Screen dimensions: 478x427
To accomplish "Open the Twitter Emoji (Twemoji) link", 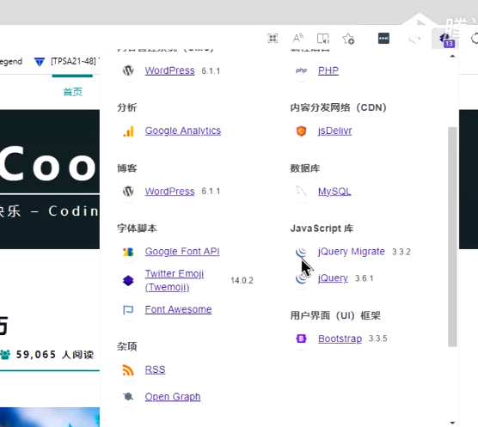I will 175,280.
